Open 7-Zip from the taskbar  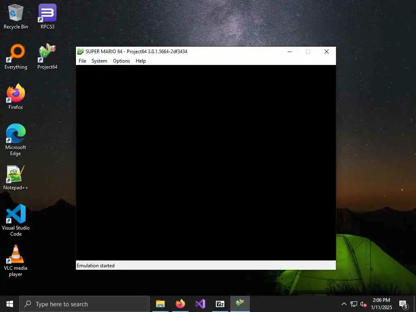pos(220,304)
